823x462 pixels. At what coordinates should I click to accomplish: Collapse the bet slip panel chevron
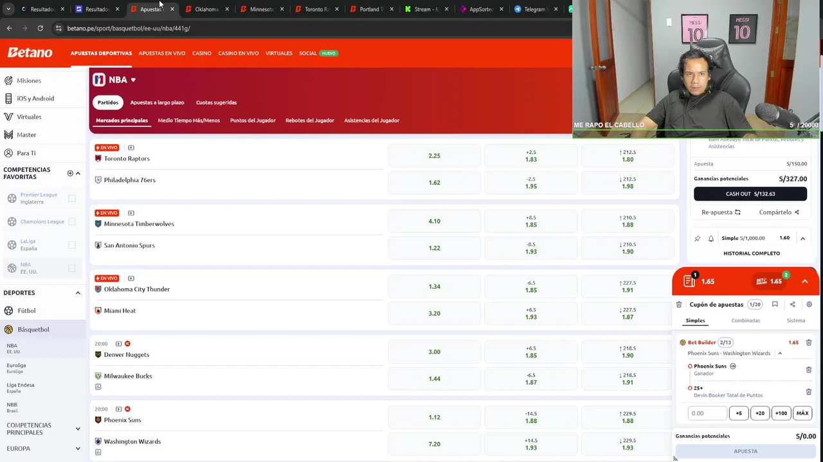pyautogui.click(x=804, y=281)
